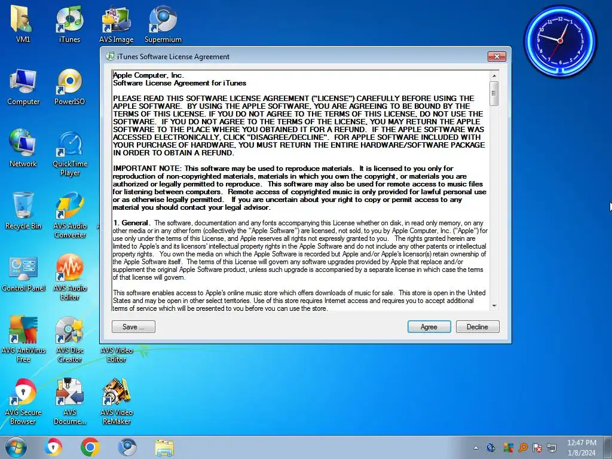
Task: Launch AVS Audio Converter shortcut
Action: [70, 215]
